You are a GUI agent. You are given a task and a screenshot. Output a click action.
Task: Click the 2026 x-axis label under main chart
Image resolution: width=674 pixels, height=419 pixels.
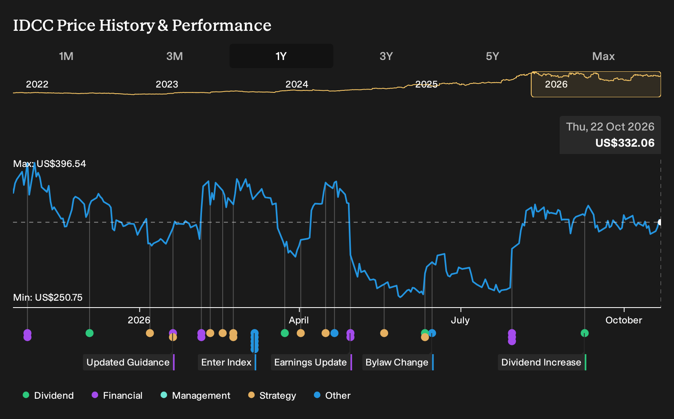click(139, 320)
